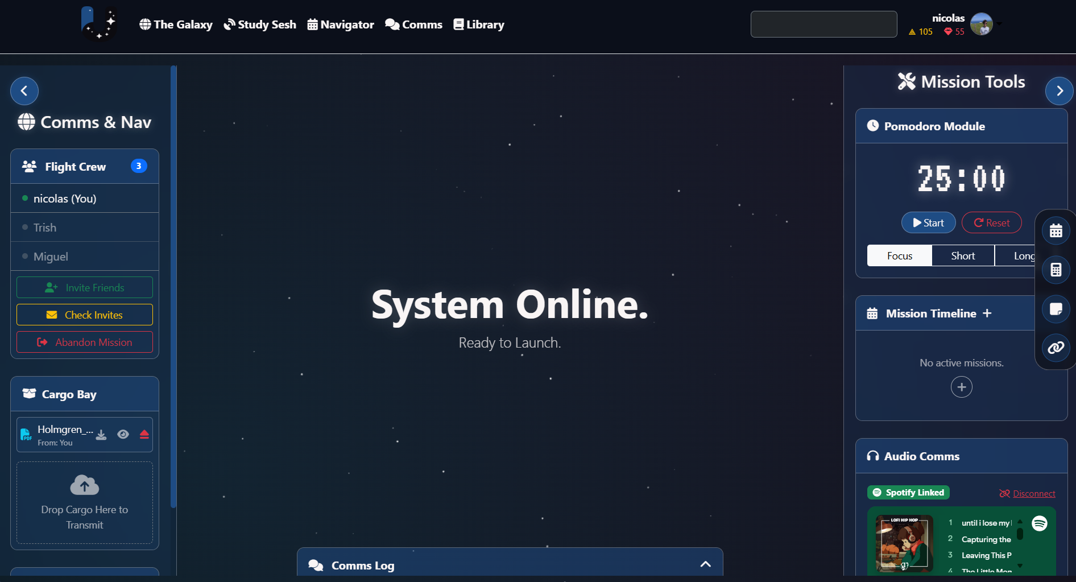Open the calculator floating tool

pos(1056,270)
